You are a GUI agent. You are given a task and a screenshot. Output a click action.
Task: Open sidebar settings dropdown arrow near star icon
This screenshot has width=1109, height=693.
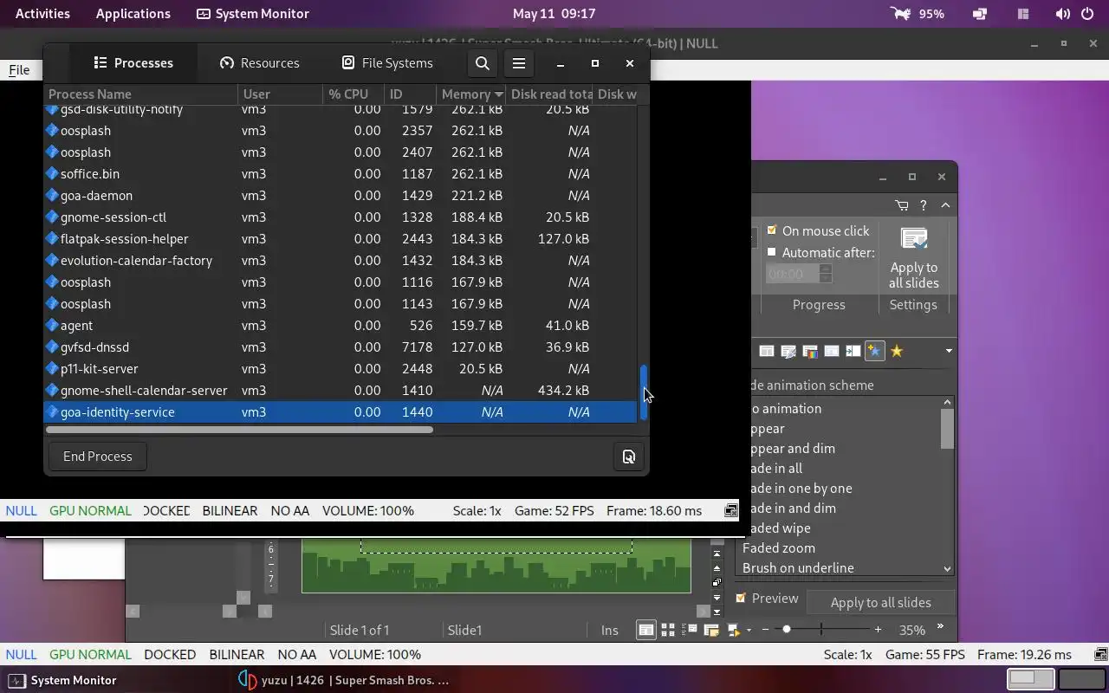tap(949, 351)
